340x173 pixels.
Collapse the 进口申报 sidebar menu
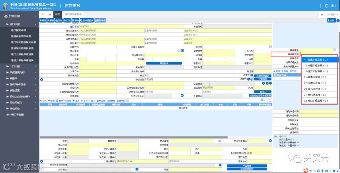(x=20, y=24)
